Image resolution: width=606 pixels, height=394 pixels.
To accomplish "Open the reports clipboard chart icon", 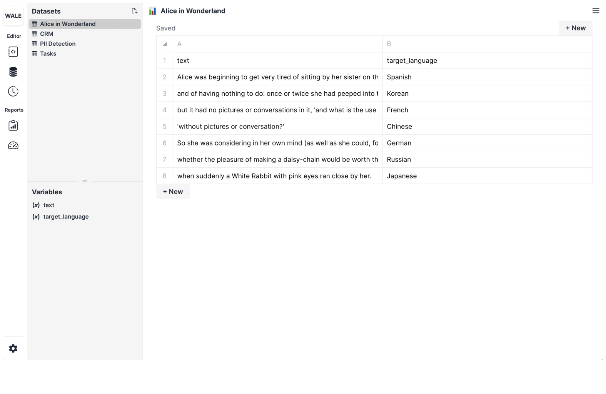I will (13, 125).
